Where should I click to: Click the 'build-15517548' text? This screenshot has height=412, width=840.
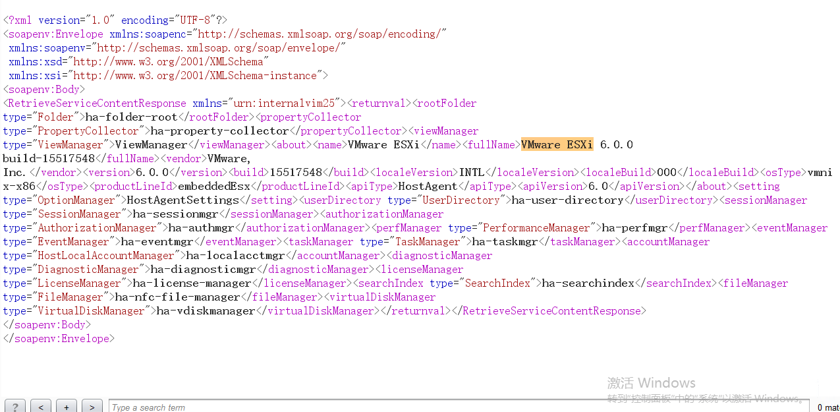49,158
